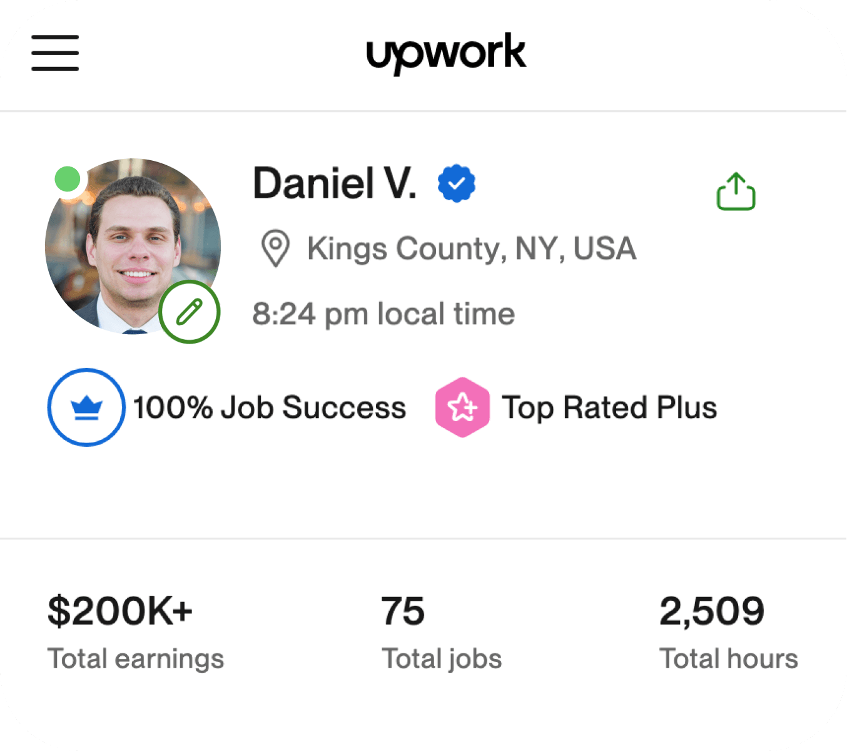Click the Job Success crown badge
This screenshot has height=751, width=847.
[x=86, y=407]
